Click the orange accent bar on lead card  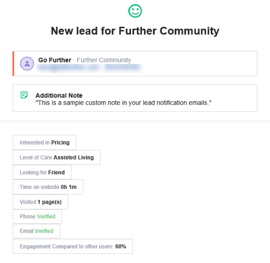click(x=13, y=63)
